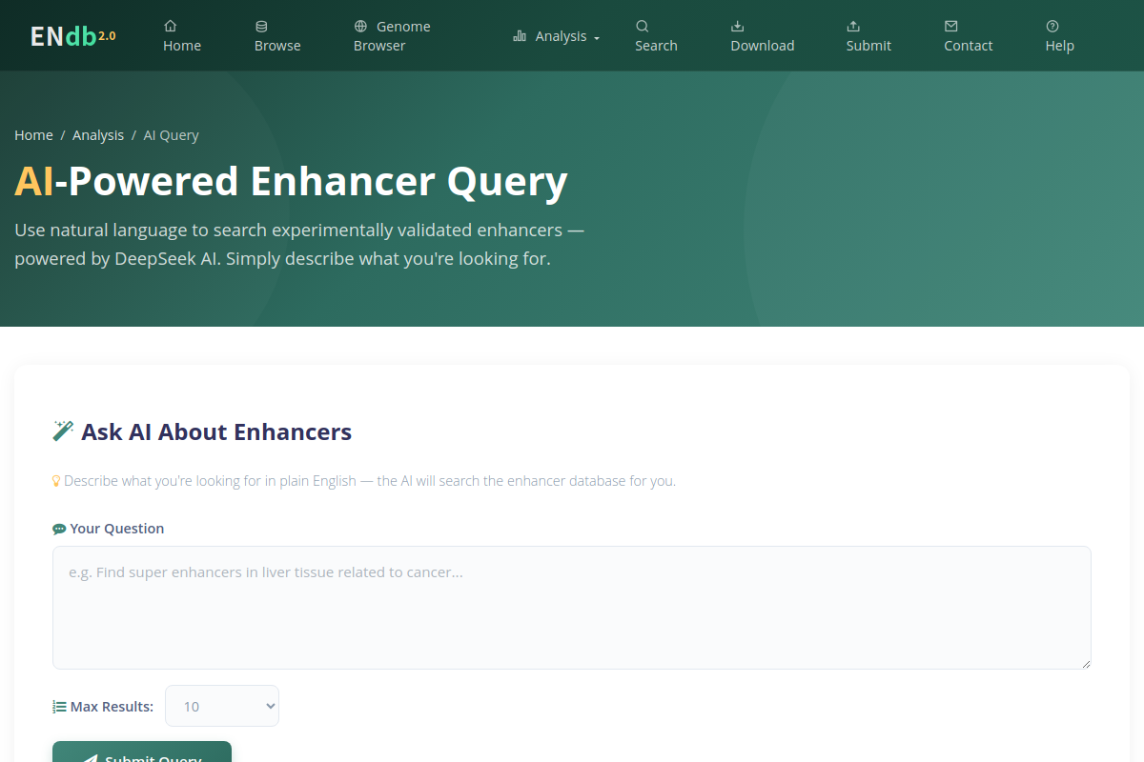1144x762 pixels.
Task: Click the AI Query breadcrumb text
Action: [x=172, y=135]
